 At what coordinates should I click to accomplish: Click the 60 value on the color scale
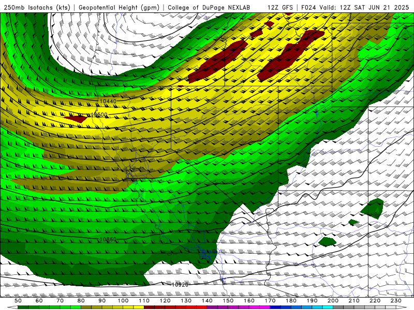click(39, 301)
